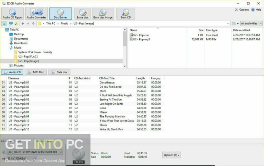This screenshot has width=264, height=166.
Task: Select Documents in the folder tree
Action: pyautogui.click(x=21, y=39)
